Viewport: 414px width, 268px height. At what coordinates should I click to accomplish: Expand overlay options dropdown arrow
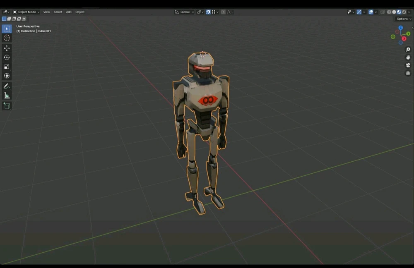(376, 12)
